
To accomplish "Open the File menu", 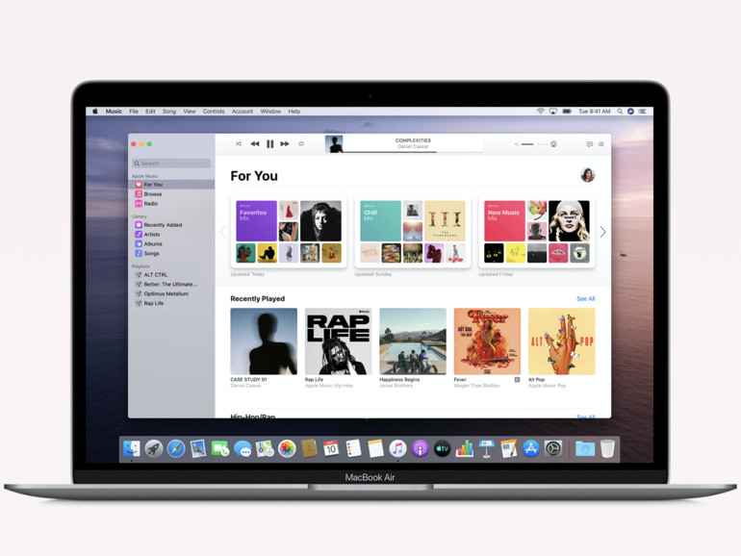I will pyautogui.click(x=134, y=112).
